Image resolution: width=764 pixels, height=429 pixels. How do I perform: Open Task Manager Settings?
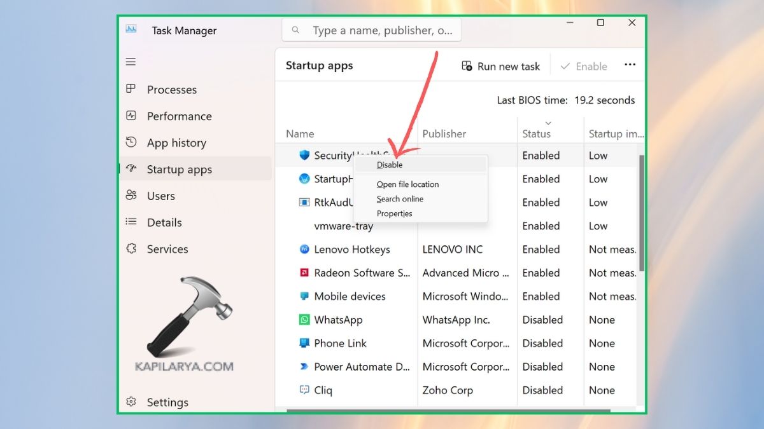pos(195,402)
